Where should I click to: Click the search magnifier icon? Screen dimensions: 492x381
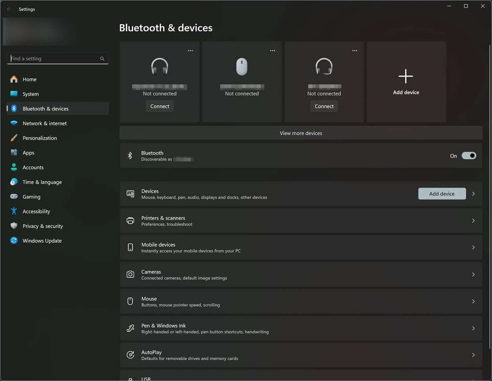102,59
